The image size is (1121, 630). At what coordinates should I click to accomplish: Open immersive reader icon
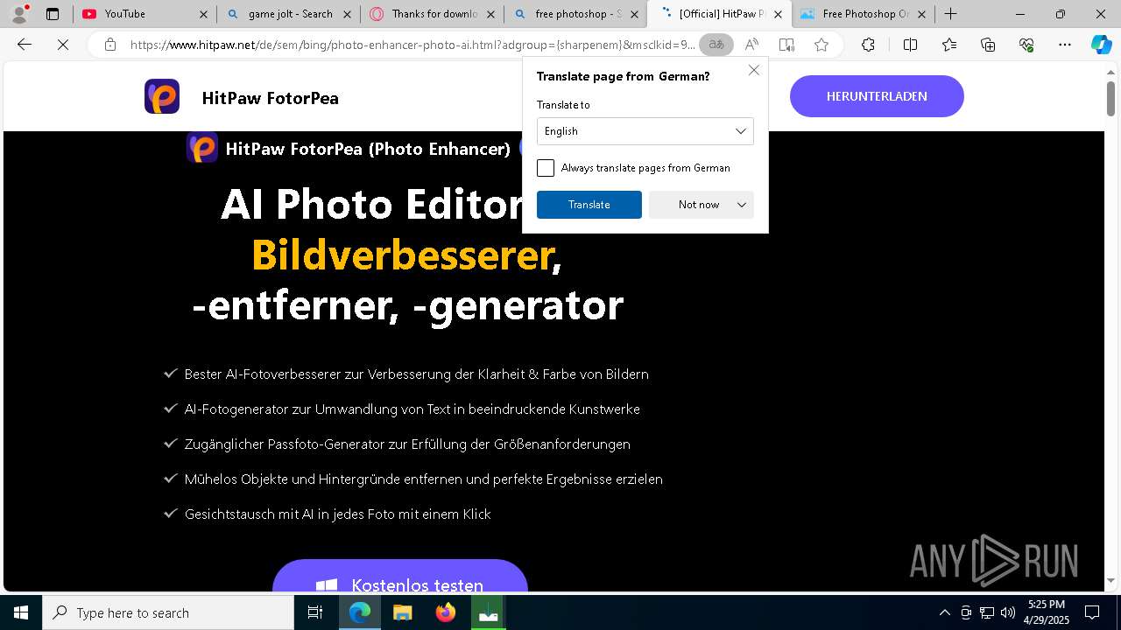[x=786, y=45]
